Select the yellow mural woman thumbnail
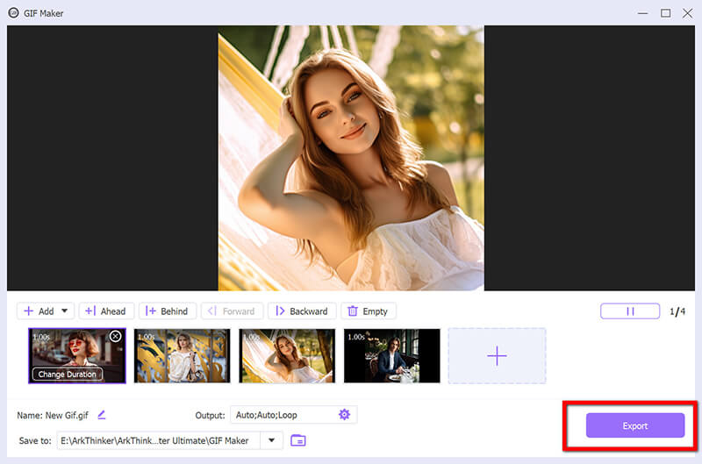Image resolution: width=702 pixels, height=464 pixels. click(x=183, y=356)
